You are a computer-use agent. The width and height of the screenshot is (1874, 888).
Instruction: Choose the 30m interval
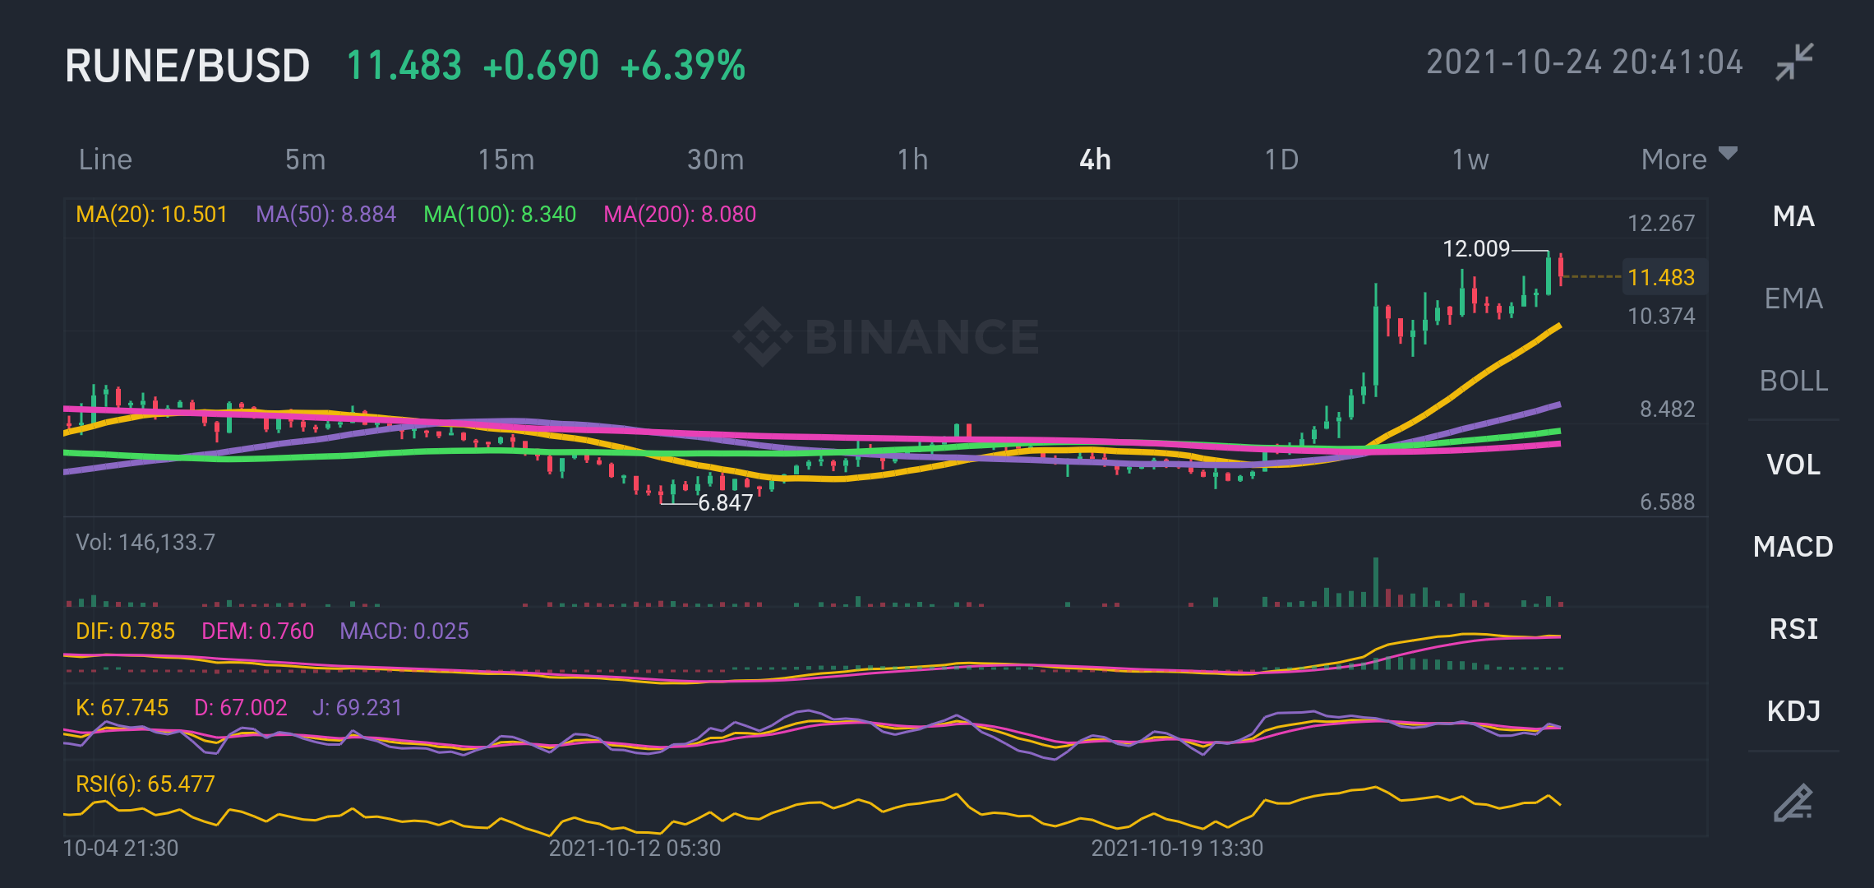715,159
